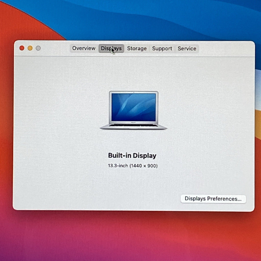Image resolution: width=261 pixels, height=261 pixels.
Task: Select the Displays tab
Action: 111,48
